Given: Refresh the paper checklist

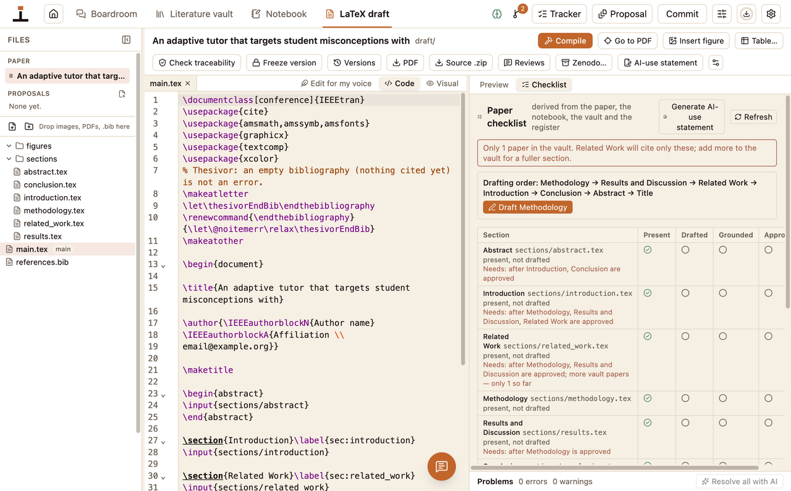Looking at the screenshot, I should 753,117.
